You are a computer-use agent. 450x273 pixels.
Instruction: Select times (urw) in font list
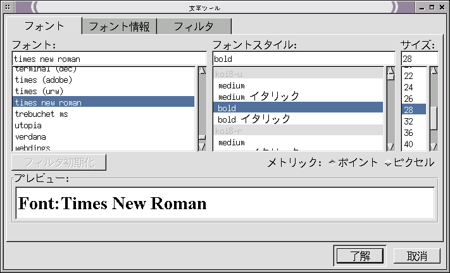pos(103,92)
